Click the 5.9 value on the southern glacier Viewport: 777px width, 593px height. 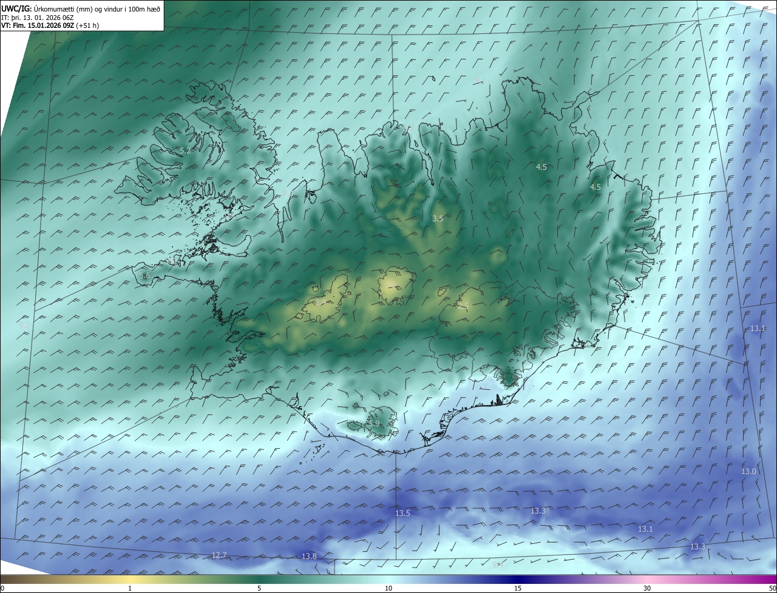374,423
